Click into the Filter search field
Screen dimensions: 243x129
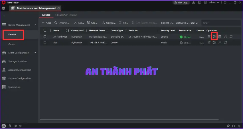click(220, 23)
